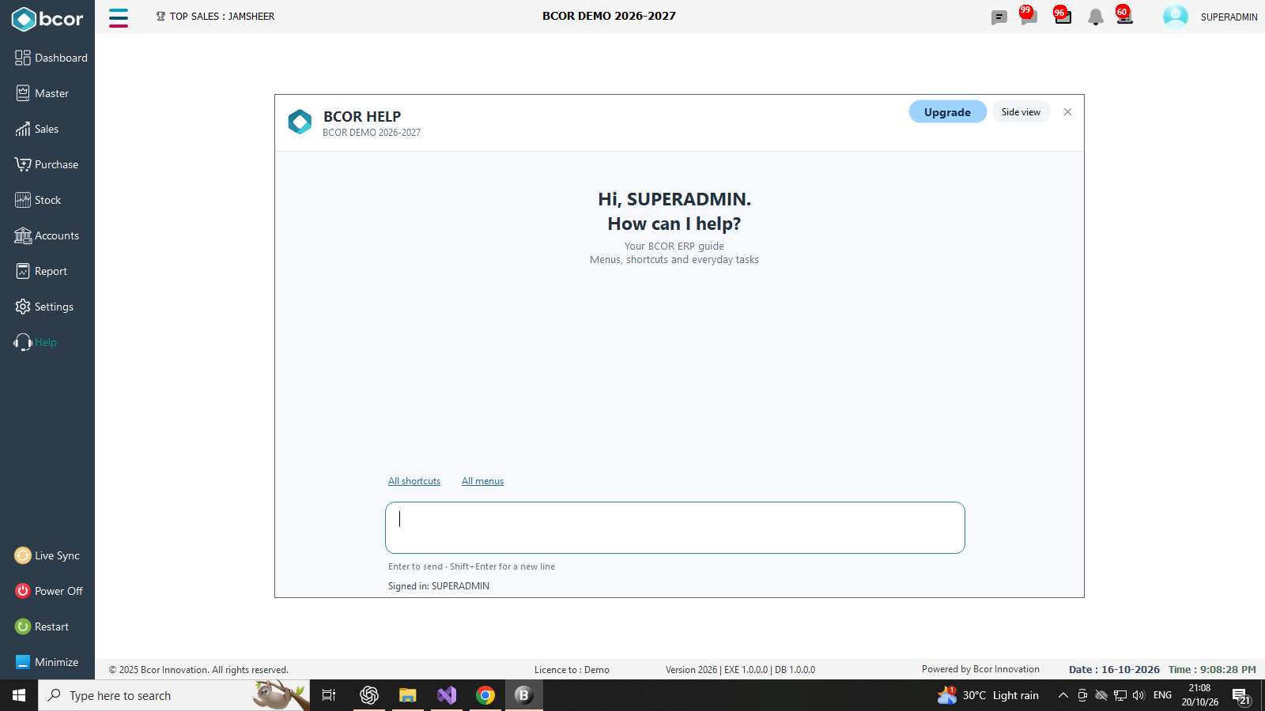The width and height of the screenshot is (1265, 711).
Task: Focus the help question input box
Action: [x=675, y=528]
